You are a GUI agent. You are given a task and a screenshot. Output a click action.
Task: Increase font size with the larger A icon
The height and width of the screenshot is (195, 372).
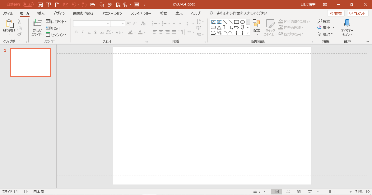click(129, 24)
